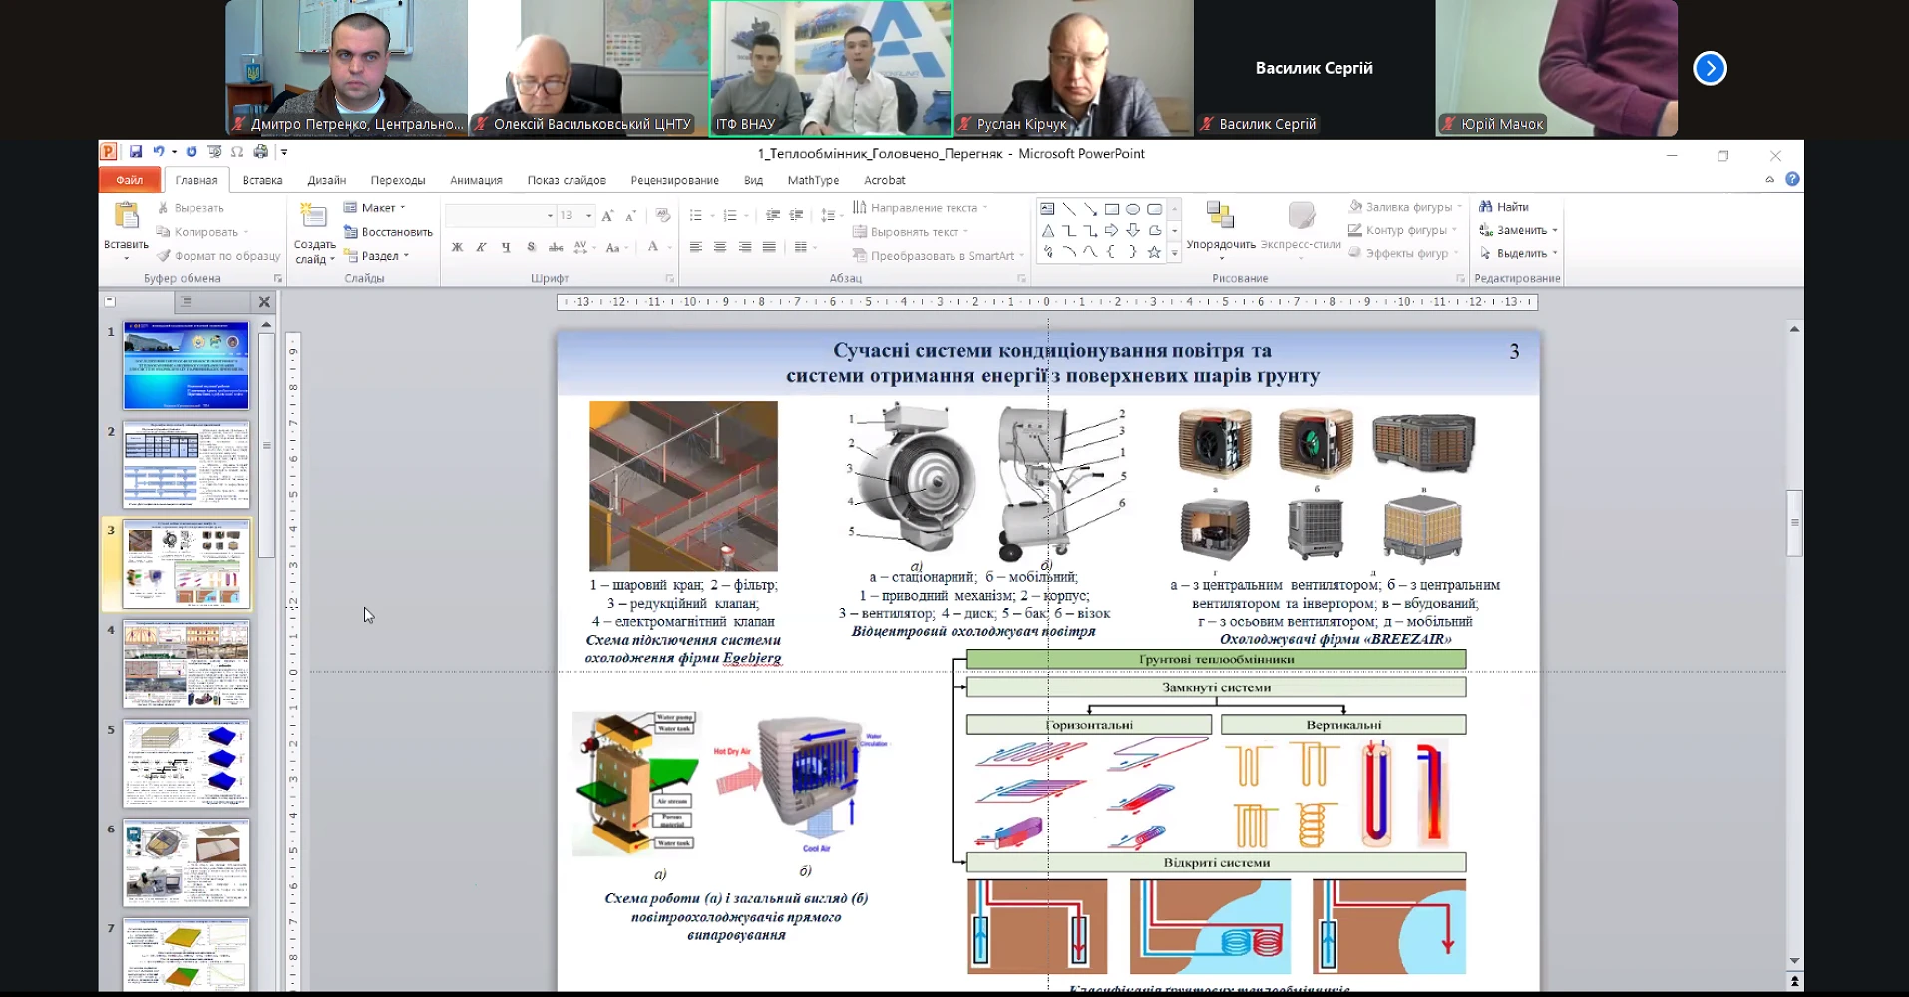Select the oval shape tool
1909x997 pixels.
(x=1133, y=209)
